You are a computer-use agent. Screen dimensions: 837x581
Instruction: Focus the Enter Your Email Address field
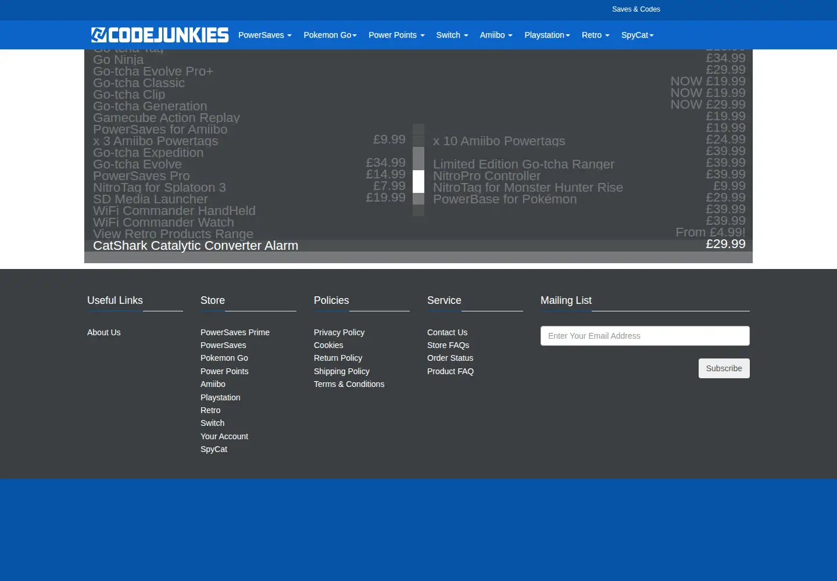645,336
